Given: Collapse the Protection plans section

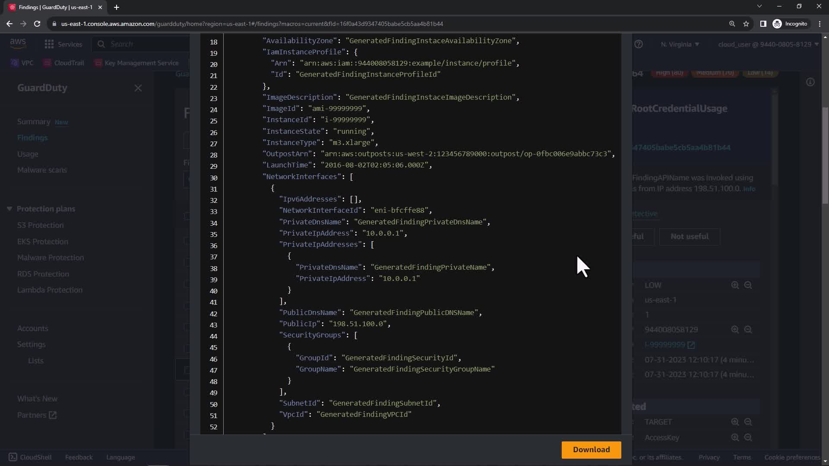Looking at the screenshot, I should click(9, 209).
